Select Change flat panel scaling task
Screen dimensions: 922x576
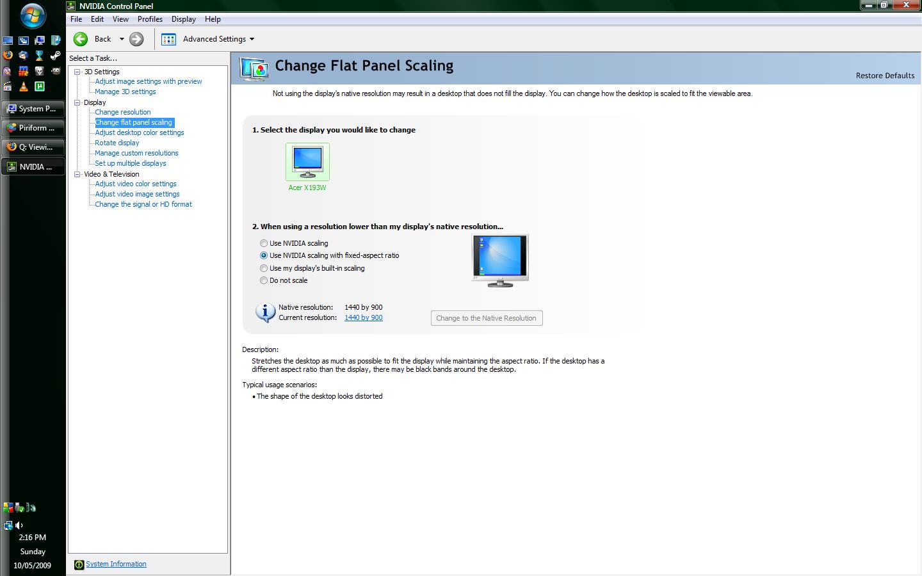[134, 122]
